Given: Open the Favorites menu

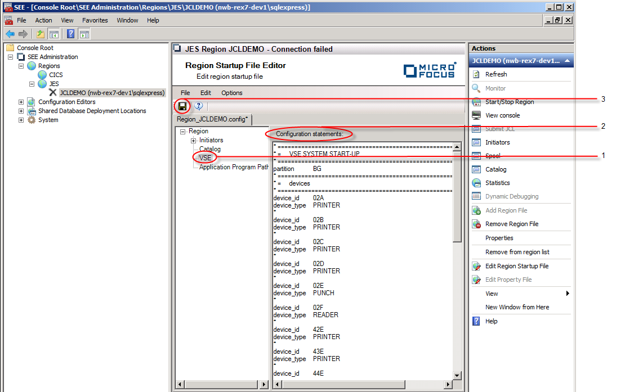Looking at the screenshot, I should (x=95, y=20).
